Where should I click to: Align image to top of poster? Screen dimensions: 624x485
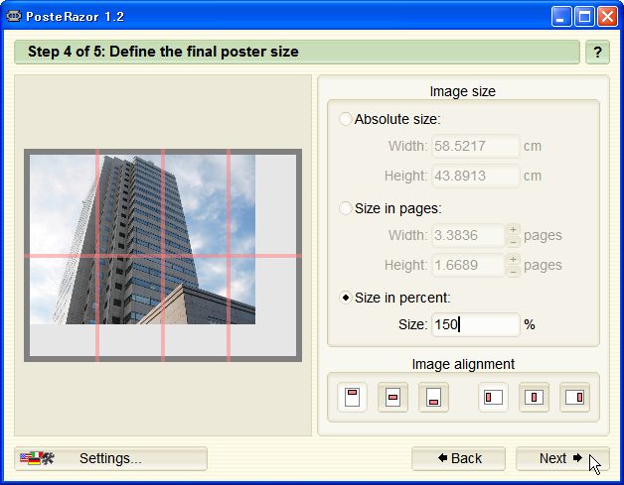[352, 397]
